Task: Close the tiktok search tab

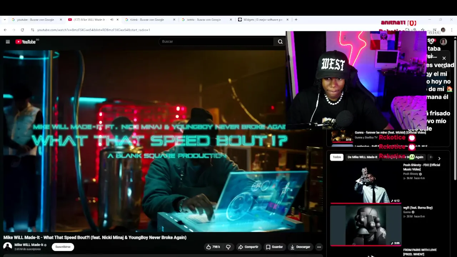Action: click(174, 20)
